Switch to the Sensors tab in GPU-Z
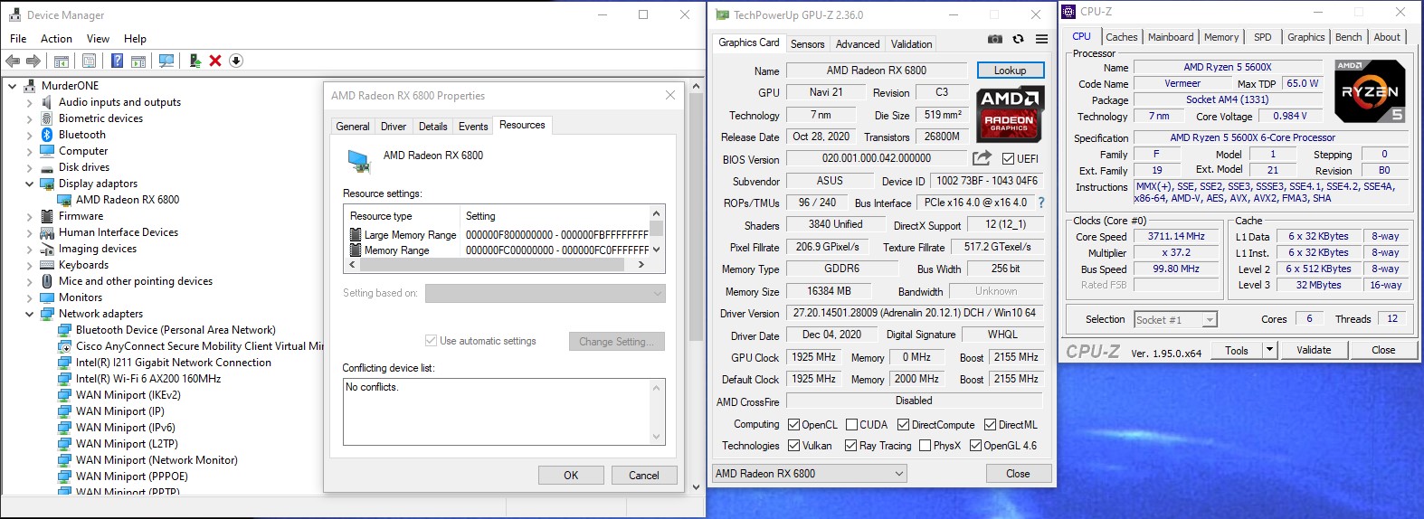Screen dimensions: 1424x519 (808, 43)
